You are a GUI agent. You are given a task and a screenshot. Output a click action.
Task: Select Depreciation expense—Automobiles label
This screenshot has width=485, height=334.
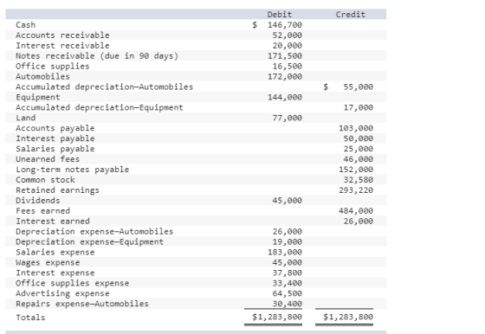tap(94, 231)
